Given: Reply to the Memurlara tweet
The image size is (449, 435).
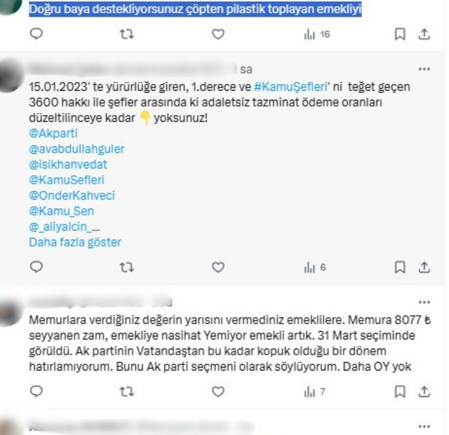Looking at the screenshot, I should point(37,391).
